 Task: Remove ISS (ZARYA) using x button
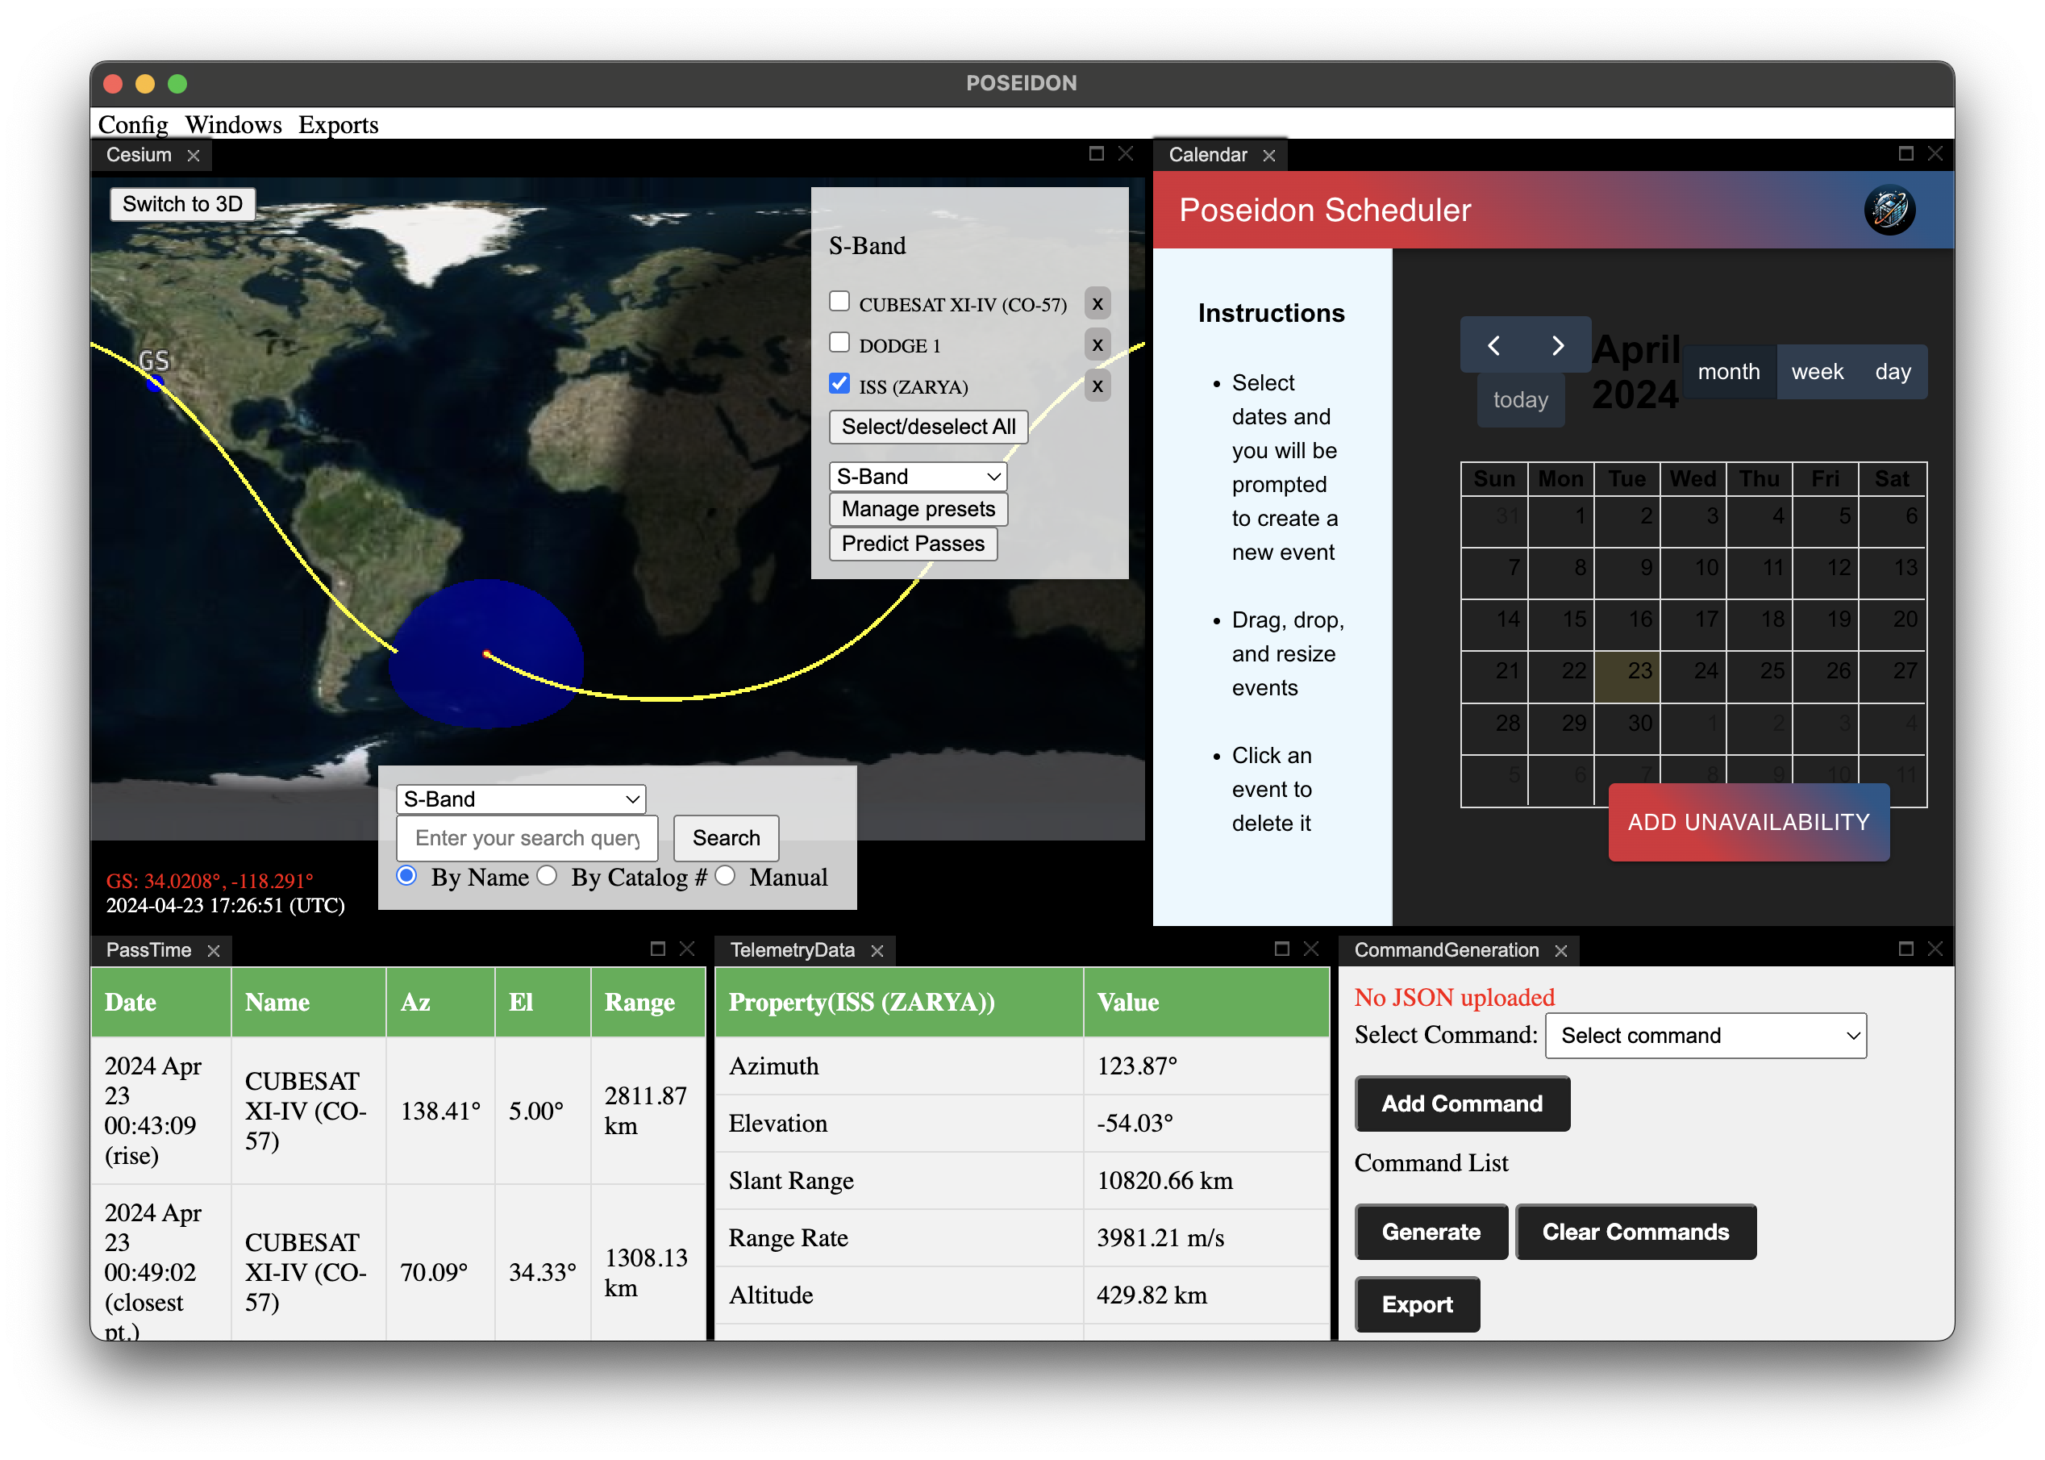click(x=1097, y=386)
